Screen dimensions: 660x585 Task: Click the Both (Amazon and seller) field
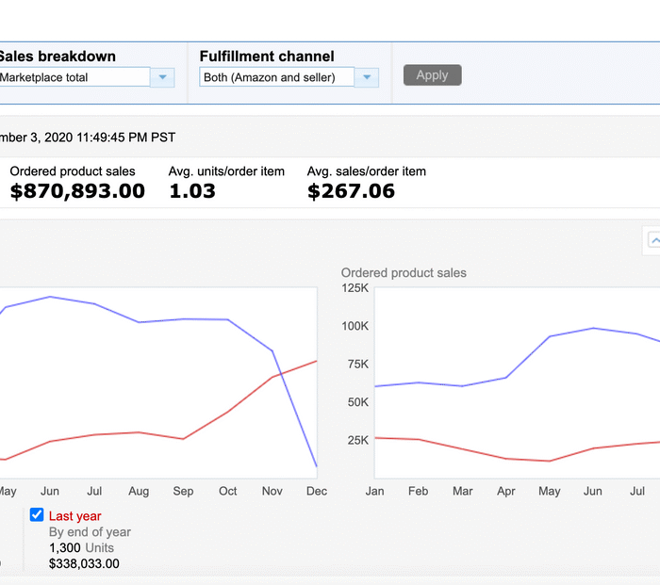click(277, 77)
